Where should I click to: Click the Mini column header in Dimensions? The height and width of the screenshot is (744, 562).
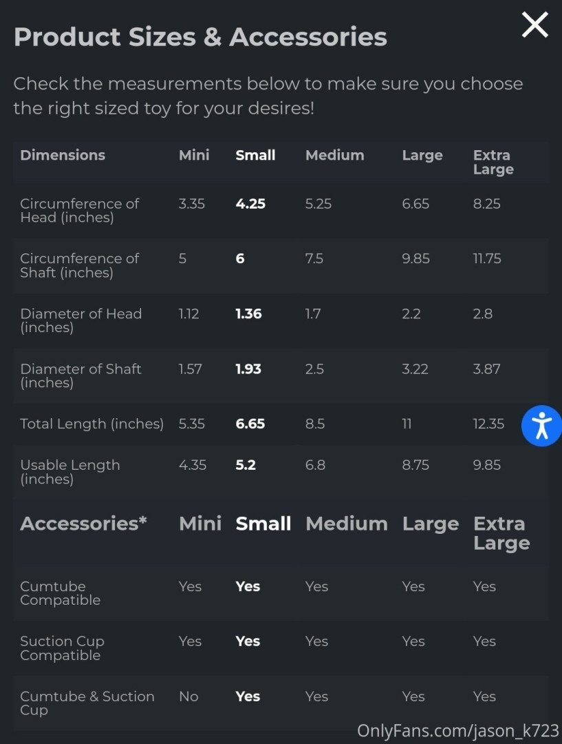(x=194, y=156)
